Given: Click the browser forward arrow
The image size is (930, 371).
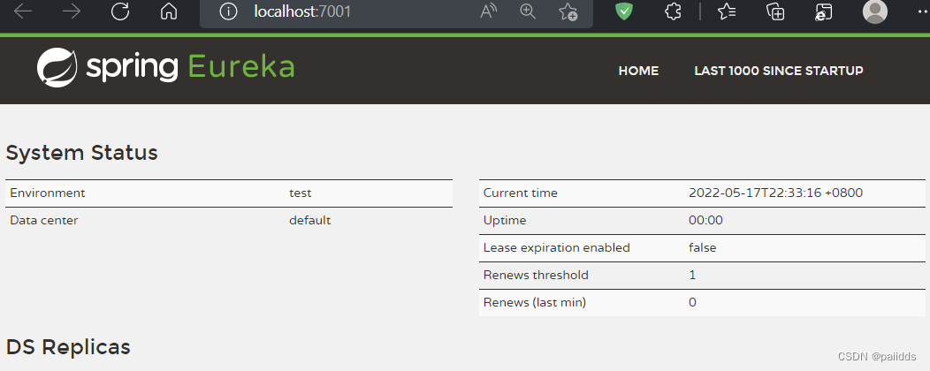Looking at the screenshot, I should [72, 11].
